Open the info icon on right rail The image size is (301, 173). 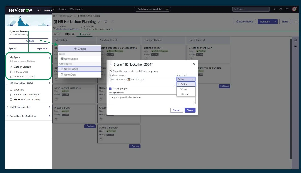[295, 46]
